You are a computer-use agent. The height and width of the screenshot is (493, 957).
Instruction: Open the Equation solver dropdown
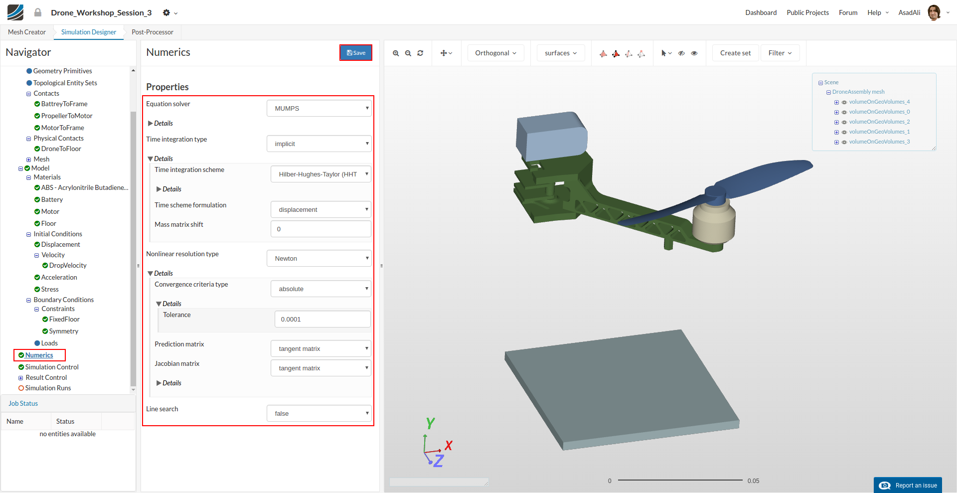click(319, 108)
